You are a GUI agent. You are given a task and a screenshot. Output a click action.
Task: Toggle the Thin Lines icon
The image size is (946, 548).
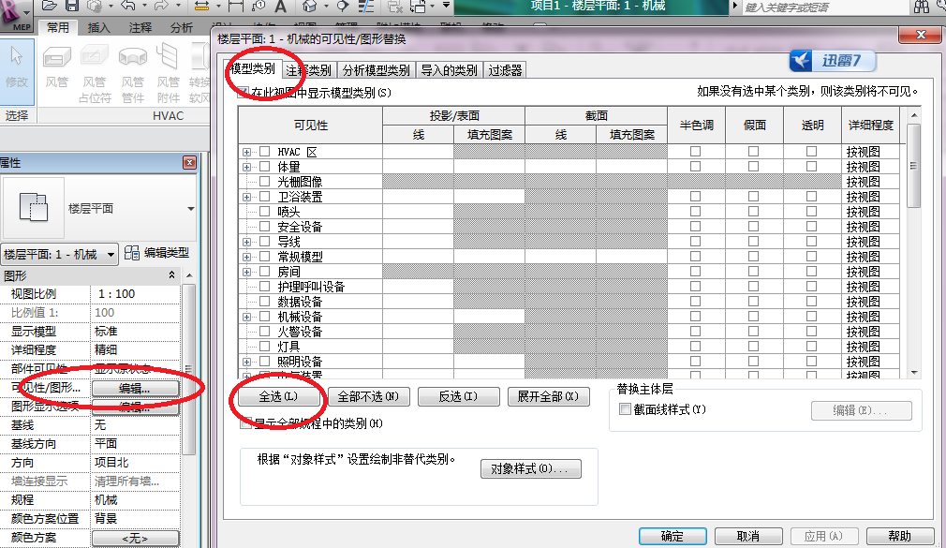366,6
